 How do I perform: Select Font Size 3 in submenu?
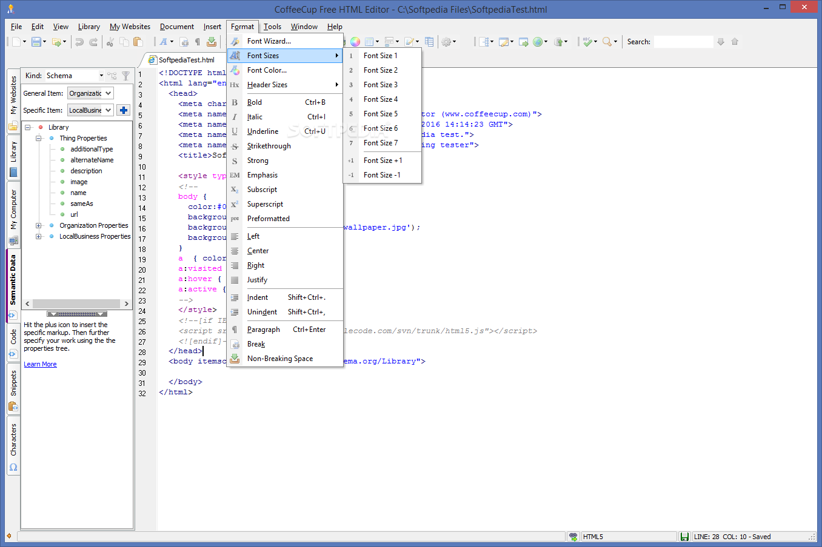click(382, 85)
